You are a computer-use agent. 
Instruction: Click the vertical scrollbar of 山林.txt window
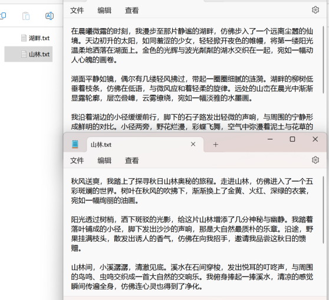(x=324, y=210)
